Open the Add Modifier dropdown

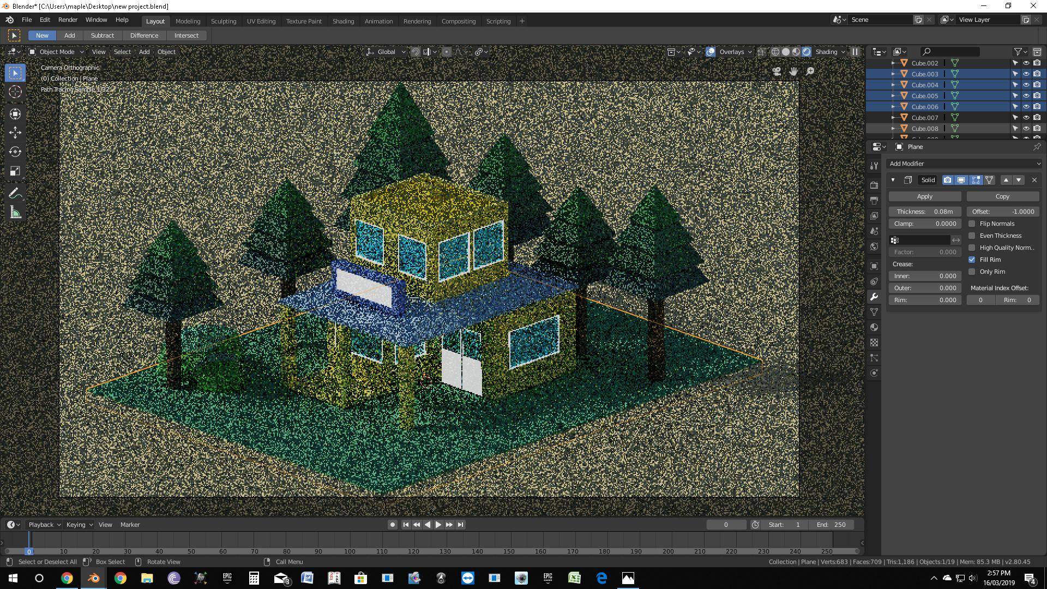coord(964,164)
